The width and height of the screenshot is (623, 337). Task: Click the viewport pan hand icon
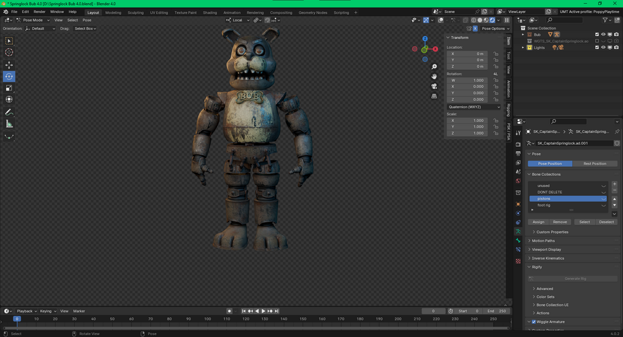pos(435,76)
